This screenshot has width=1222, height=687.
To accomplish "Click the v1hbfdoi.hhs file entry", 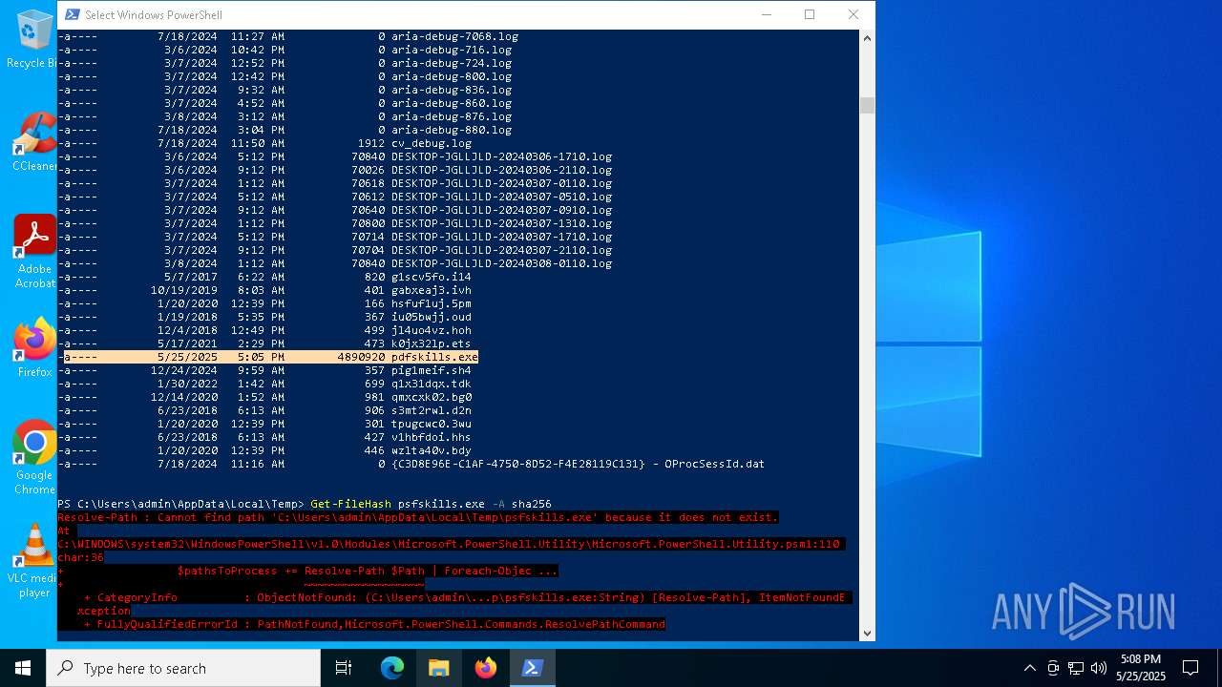I will tap(432, 437).
